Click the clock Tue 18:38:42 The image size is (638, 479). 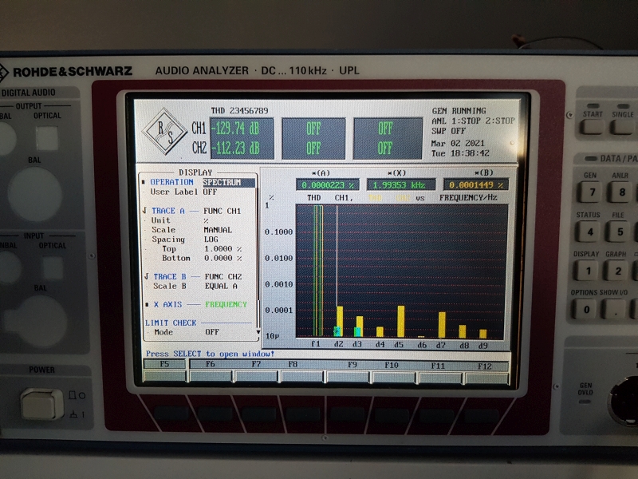[460, 153]
